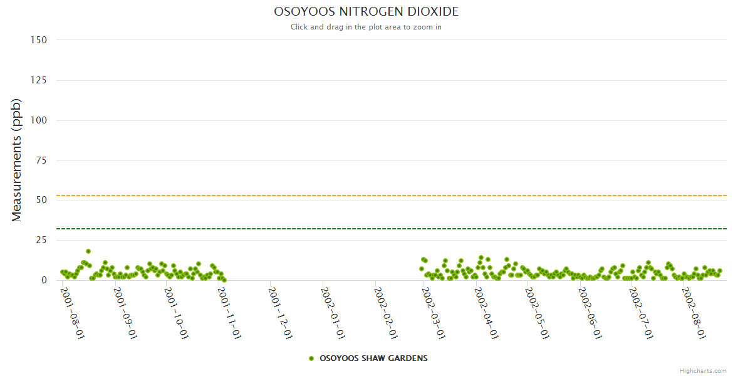Click the 2002-06-01 x-axis date label

591,313
